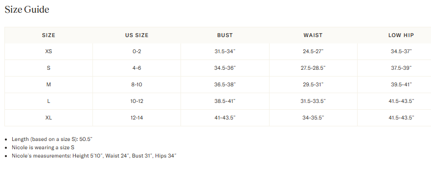Click the US size 0-2 cell
Image resolution: width=431 pixels, height=179 pixels.
[x=137, y=51]
